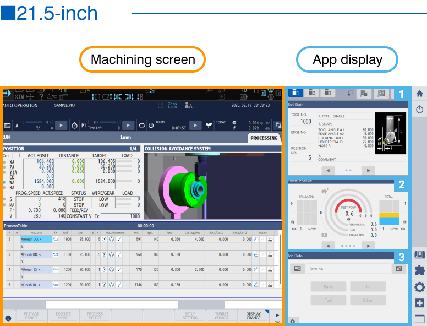This screenshot has width=427, height=326.
Task: Click the Home icon in right sidebar
Action: click(420, 94)
